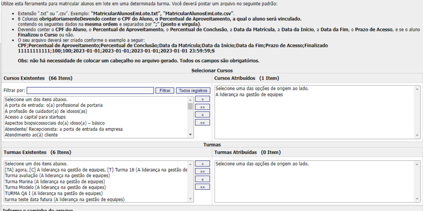
Task: Click the single-arrow add button for Cursos
Action: coord(202,99)
